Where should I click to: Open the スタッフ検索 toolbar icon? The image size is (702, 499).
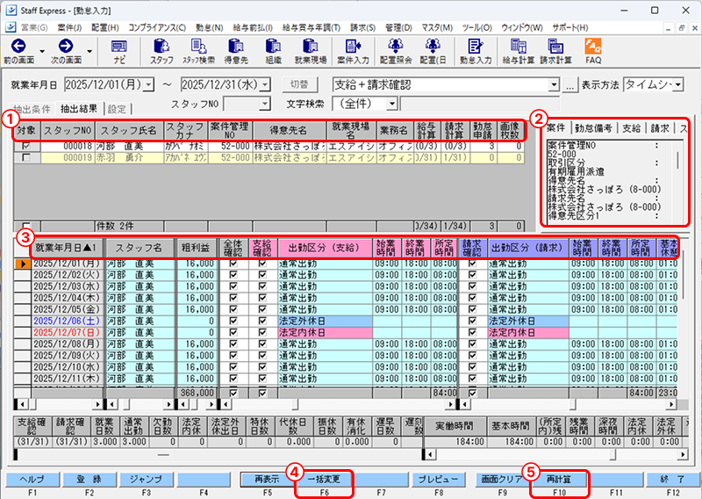click(198, 46)
